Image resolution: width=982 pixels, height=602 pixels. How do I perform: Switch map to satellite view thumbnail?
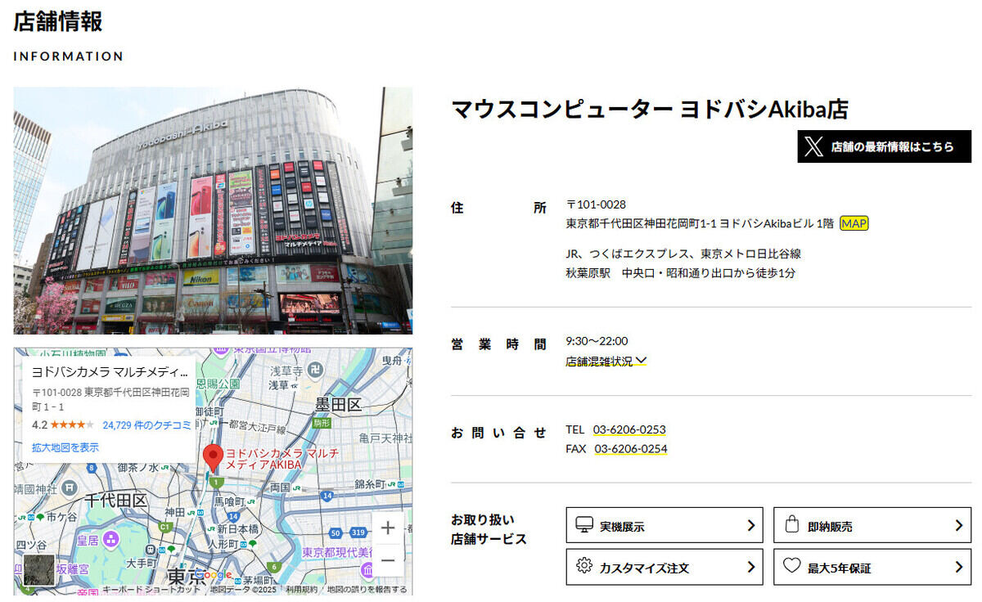[38, 569]
